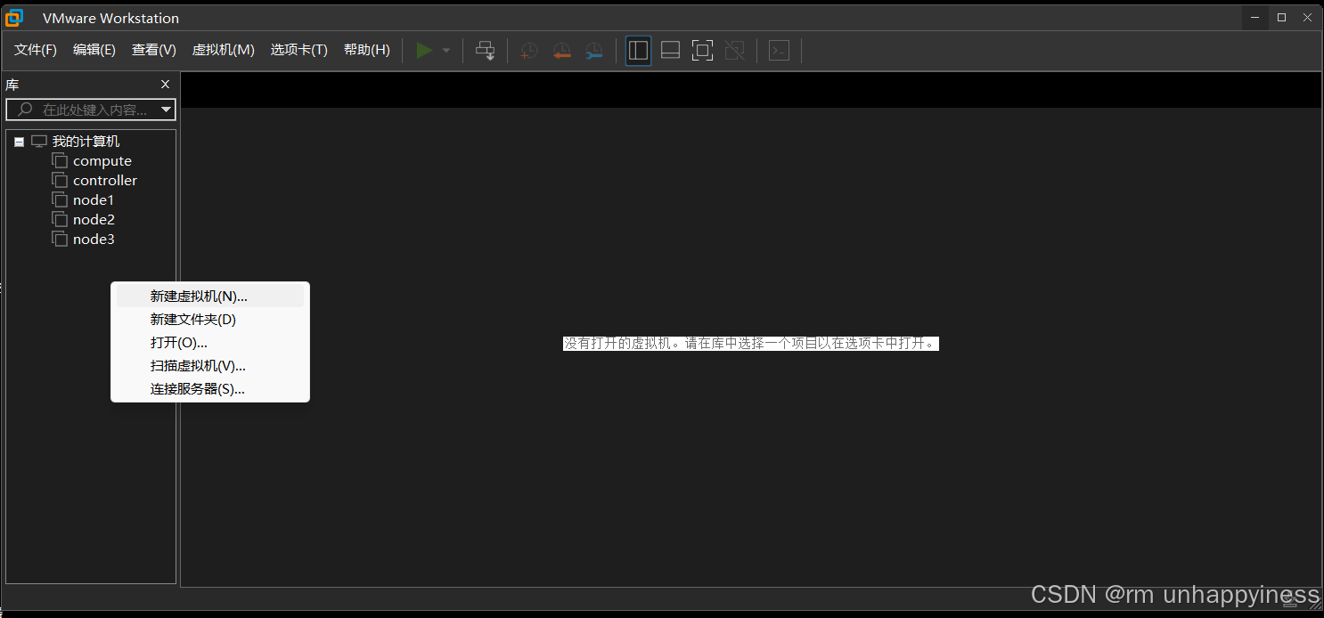Image resolution: width=1324 pixels, height=618 pixels.
Task: Open the 选项卡(T) menu
Action: point(299,50)
